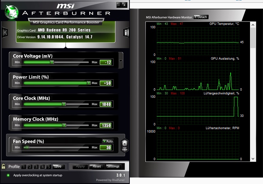Click the GPU Auslastung graph

(198, 76)
